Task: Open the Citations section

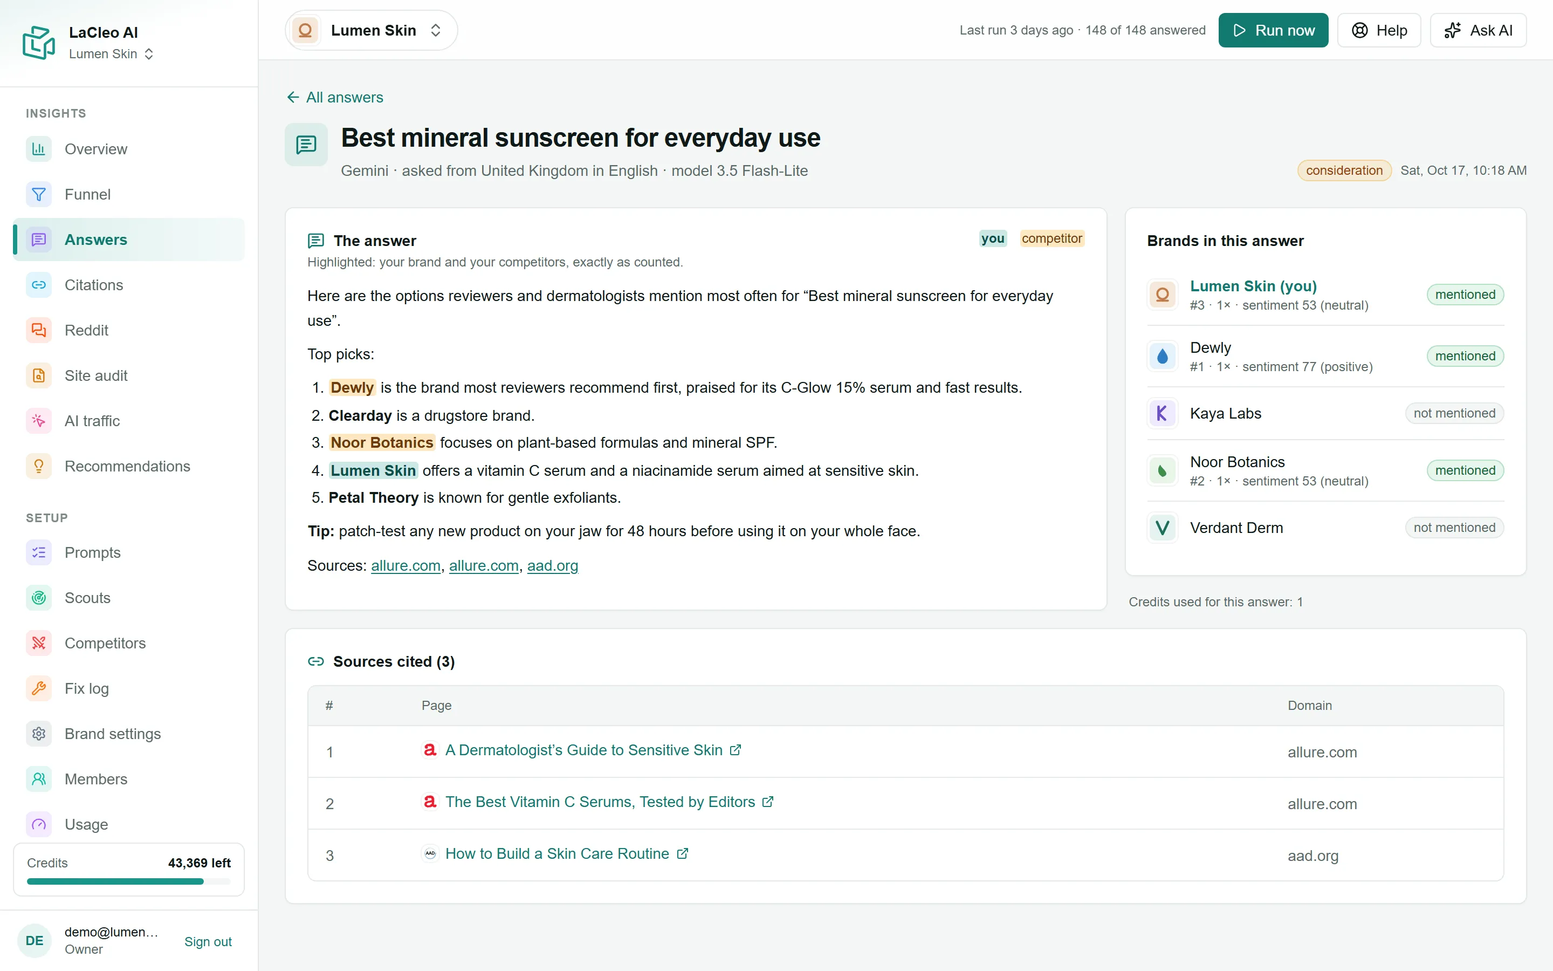Action: point(128,284)
